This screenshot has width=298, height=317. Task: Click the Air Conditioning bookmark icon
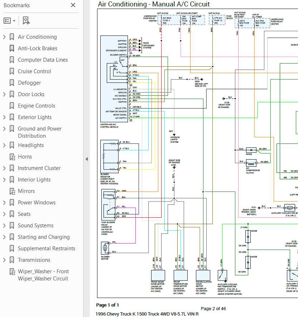tap(12, 37)
